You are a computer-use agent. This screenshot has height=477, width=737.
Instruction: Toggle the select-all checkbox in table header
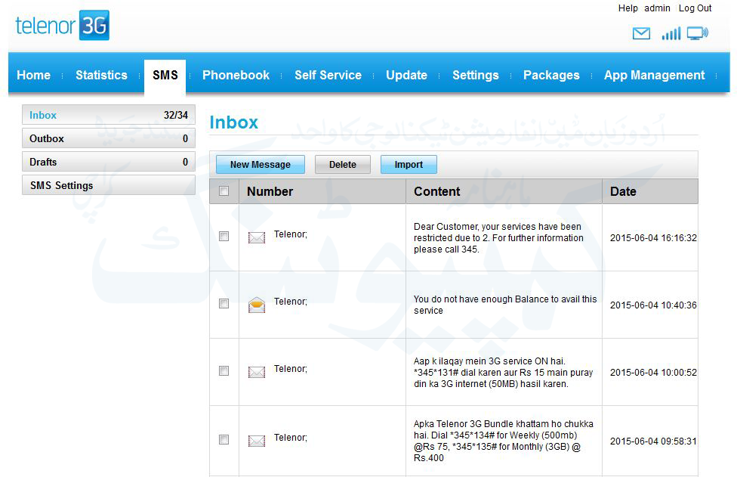pos(224,191)
